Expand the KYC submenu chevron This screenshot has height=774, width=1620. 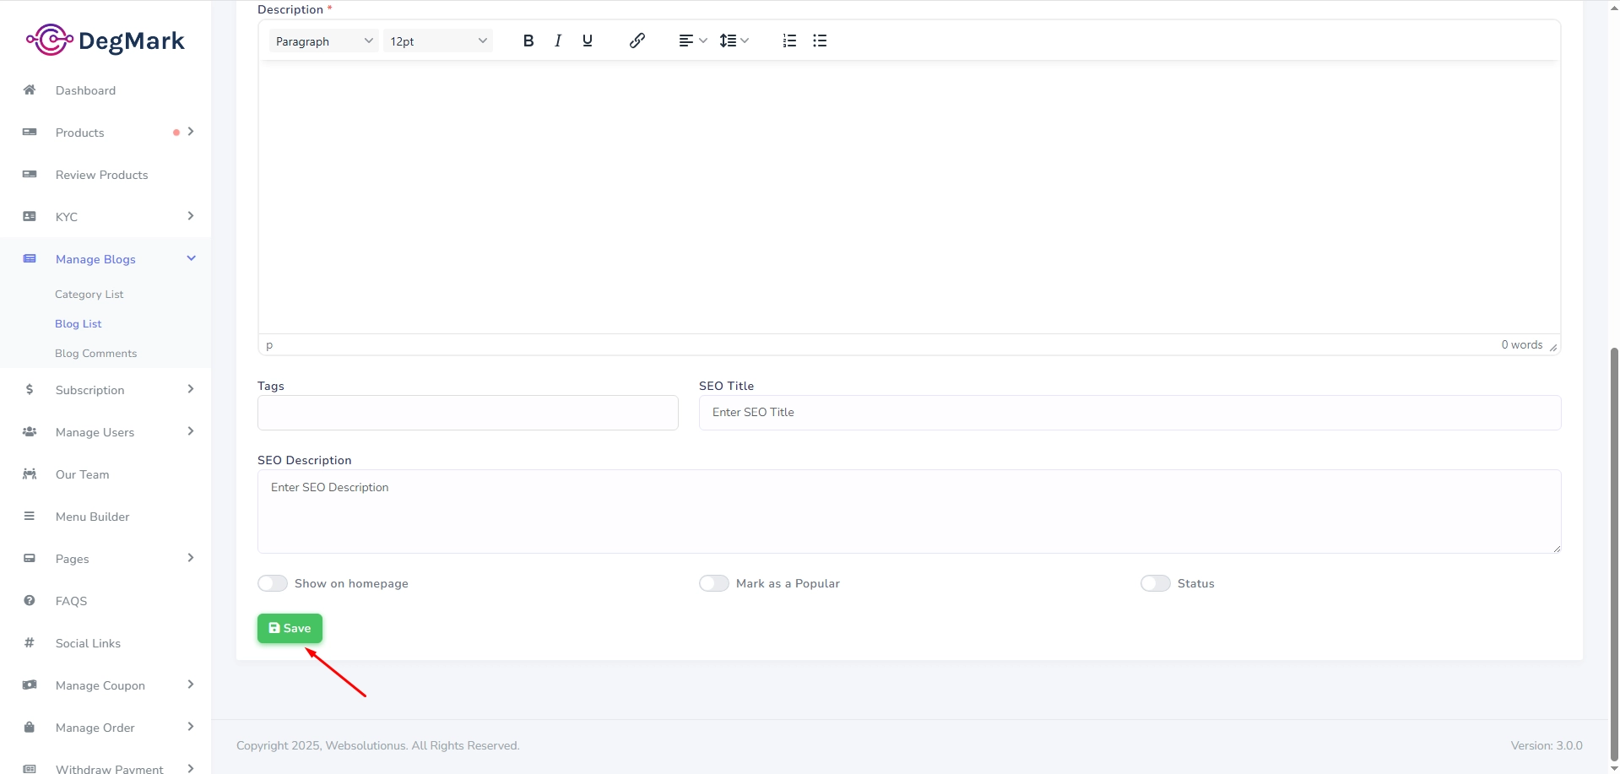(x=191, y=216)
